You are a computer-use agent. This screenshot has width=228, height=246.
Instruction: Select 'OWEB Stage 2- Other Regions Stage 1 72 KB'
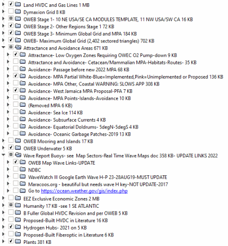(x=69, y=27)
